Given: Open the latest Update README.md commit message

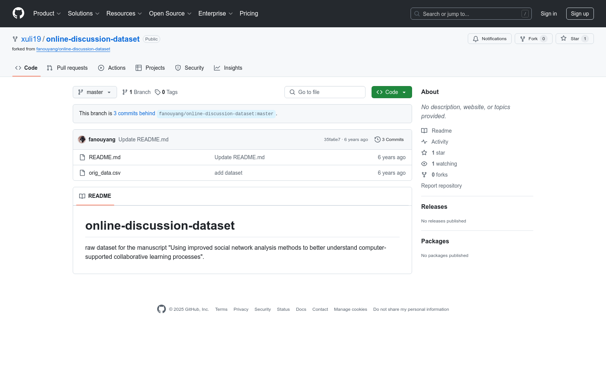Looking at the screenshot, I should (x=144, y=139).
